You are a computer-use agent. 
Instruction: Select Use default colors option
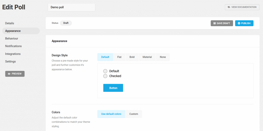(111, 114)
